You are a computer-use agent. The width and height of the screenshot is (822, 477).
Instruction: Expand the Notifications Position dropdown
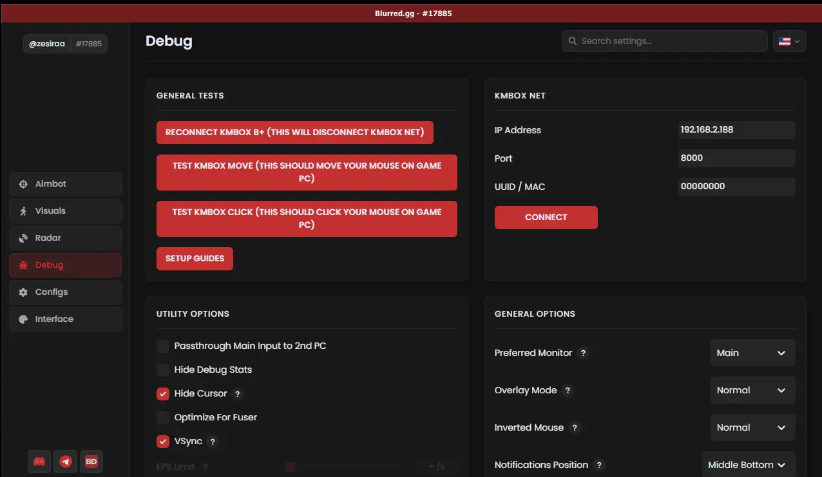748,465
